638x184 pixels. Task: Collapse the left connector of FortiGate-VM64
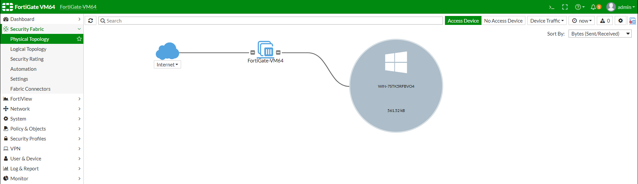coord(253,52)
